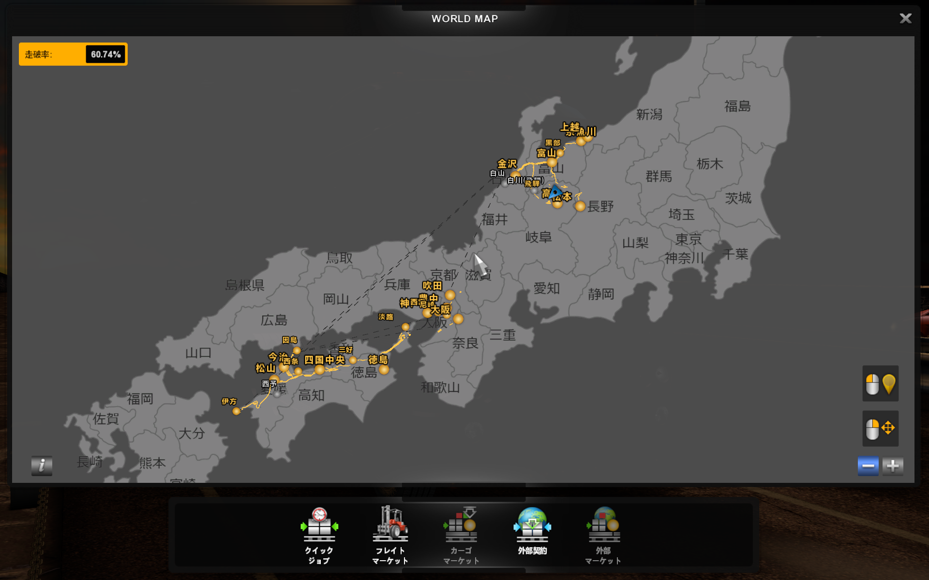Click the mouse-with-pin map legend icon

(881, 383)
